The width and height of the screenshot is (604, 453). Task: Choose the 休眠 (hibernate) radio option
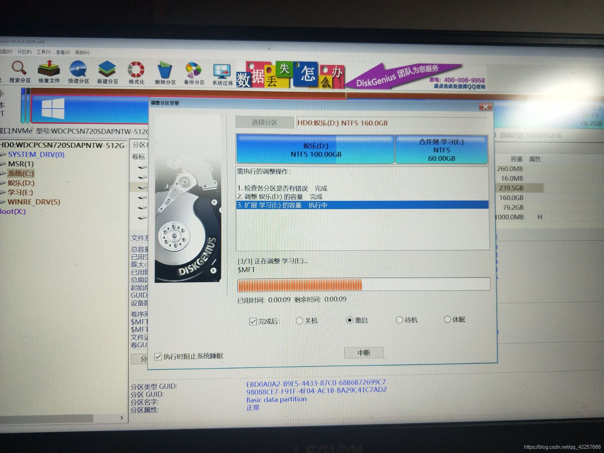coord(447,319)
